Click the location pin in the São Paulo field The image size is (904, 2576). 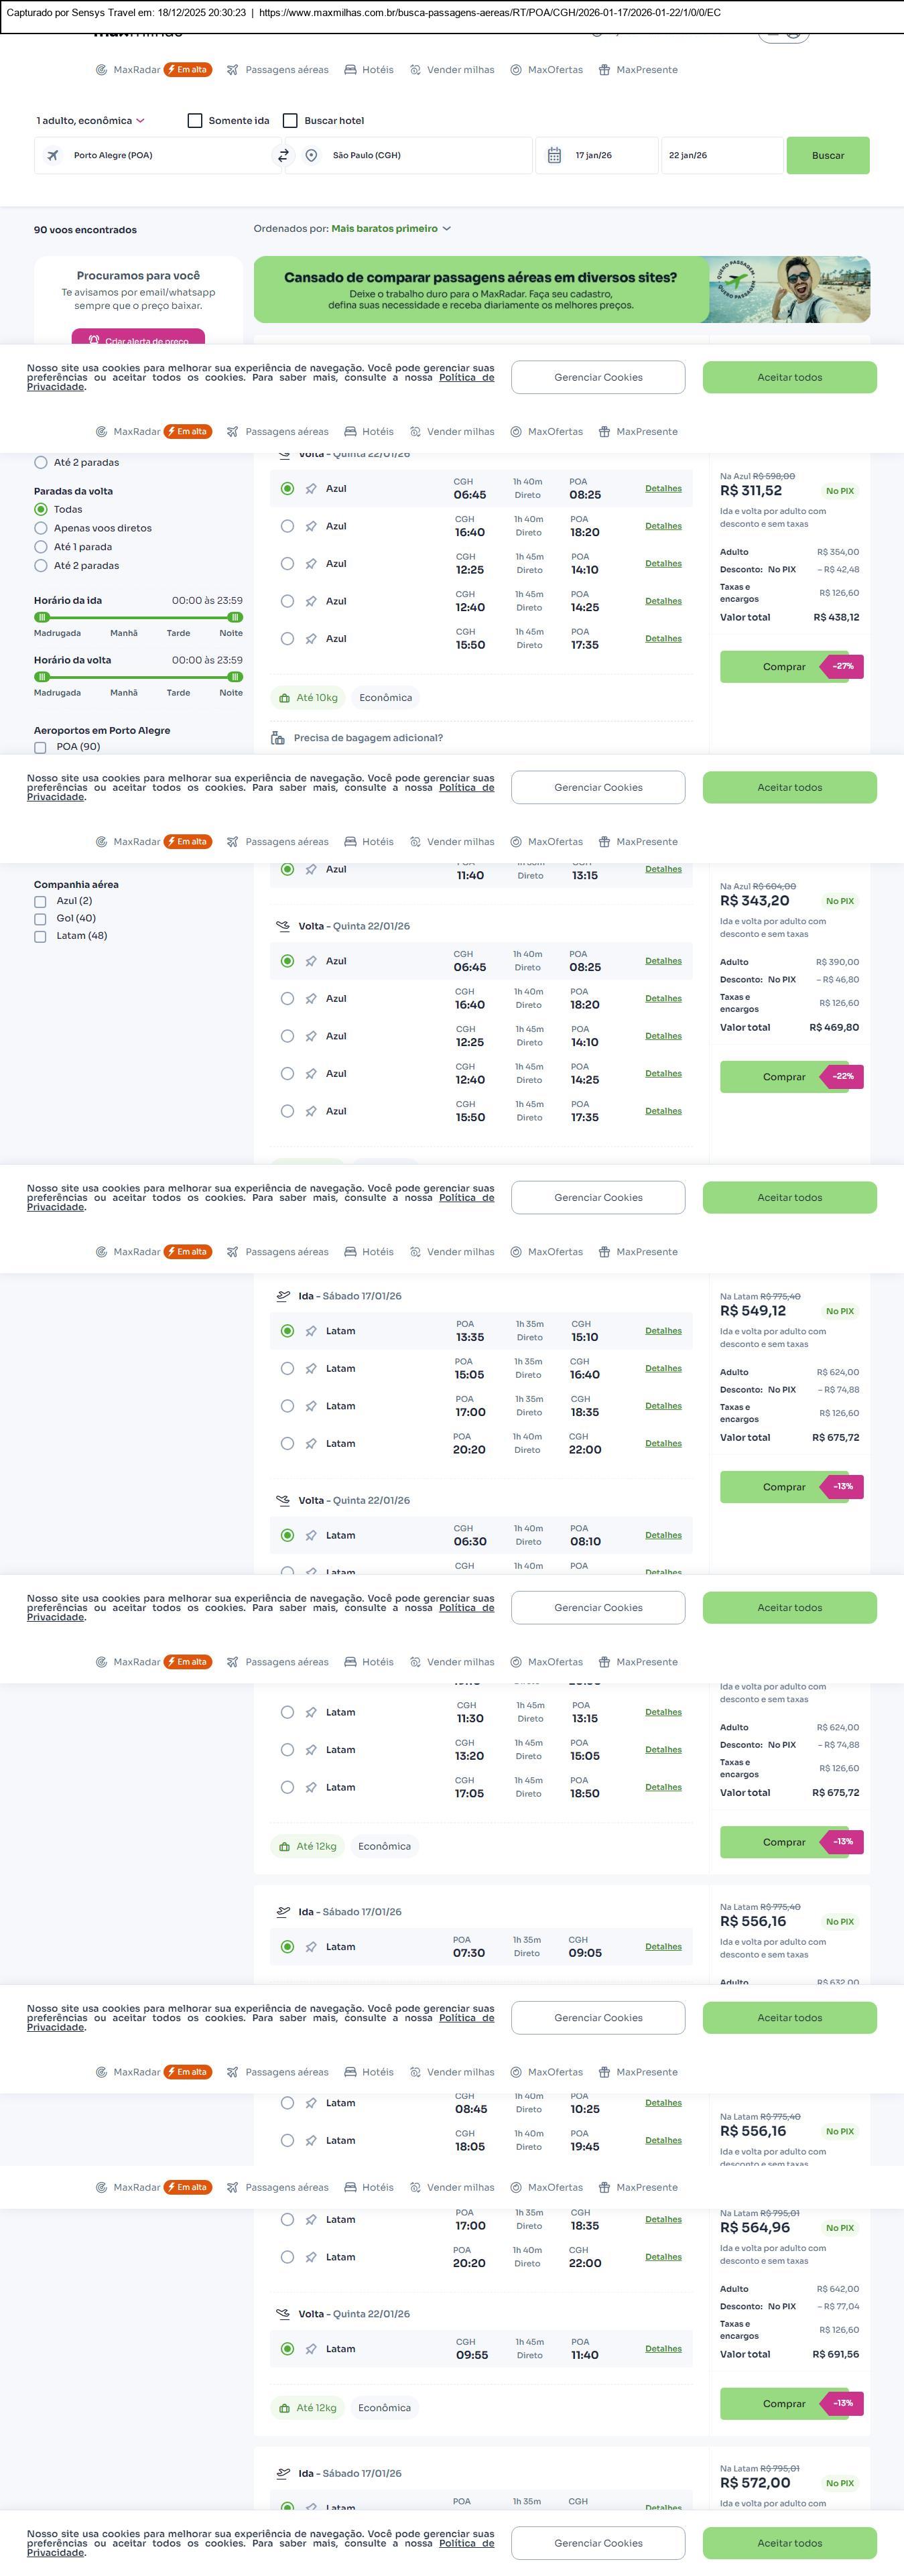coord(312,156)
